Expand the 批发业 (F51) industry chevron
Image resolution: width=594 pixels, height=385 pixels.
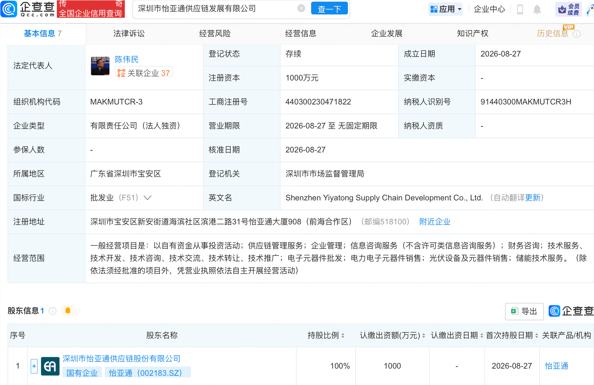click(x=148, y=198)
